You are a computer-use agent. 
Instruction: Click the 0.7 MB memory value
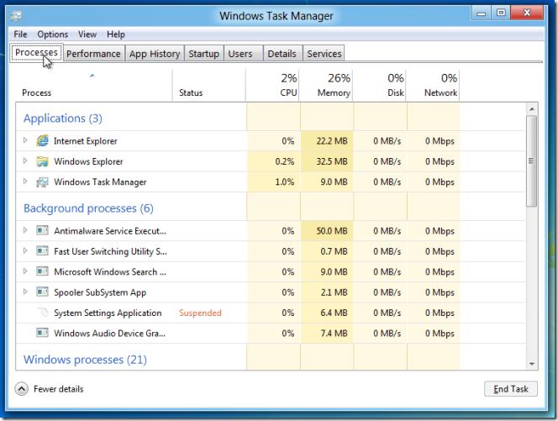[x=334, y=251]
